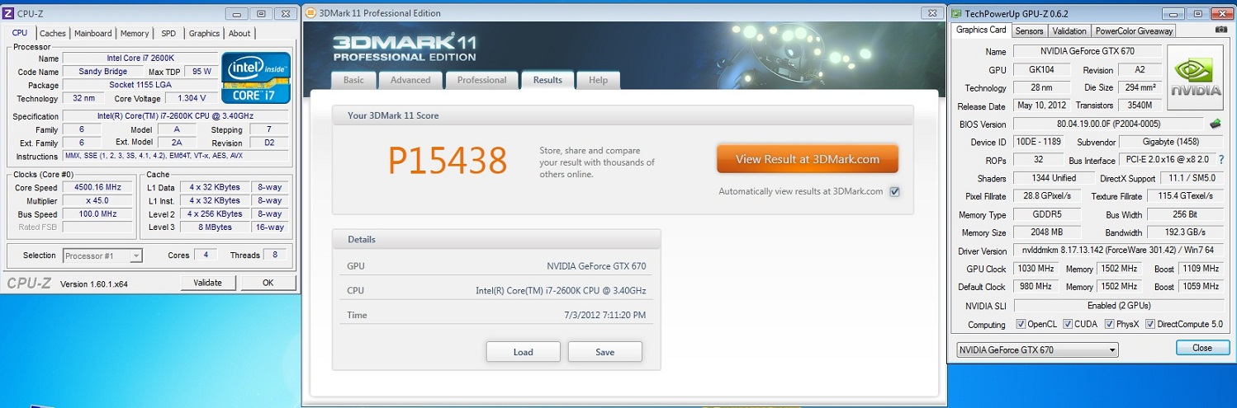Click the GPU-Z camera screenshot icon
Screen dimensions: 1237x408
(1221, 30)
